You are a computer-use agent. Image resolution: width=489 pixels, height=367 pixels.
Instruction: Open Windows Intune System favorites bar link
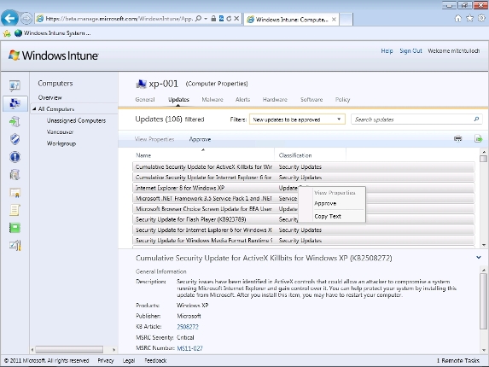coord(53,33)
